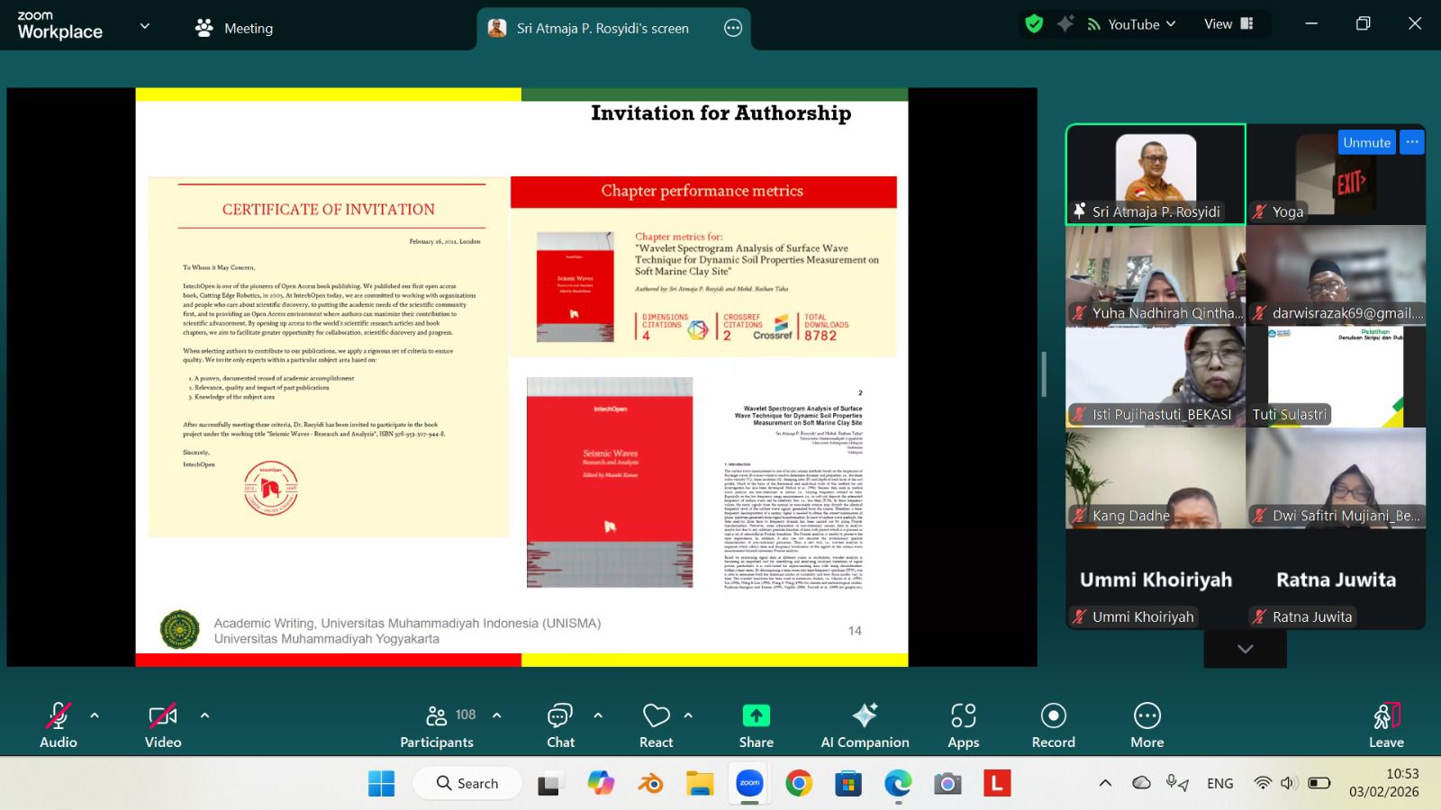
Task: Open Microsoft Edge from taskbar
Action: 898,784
